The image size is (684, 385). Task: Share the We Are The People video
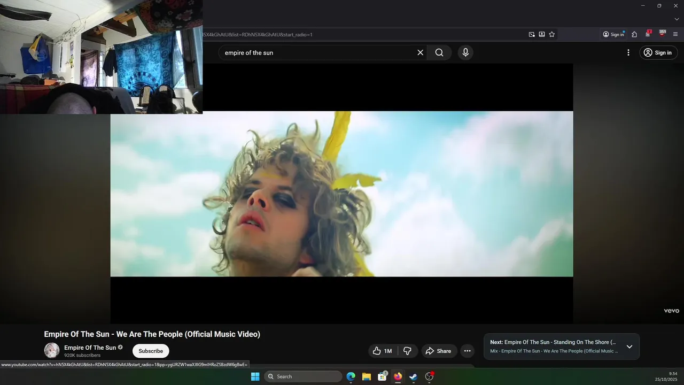438,351
